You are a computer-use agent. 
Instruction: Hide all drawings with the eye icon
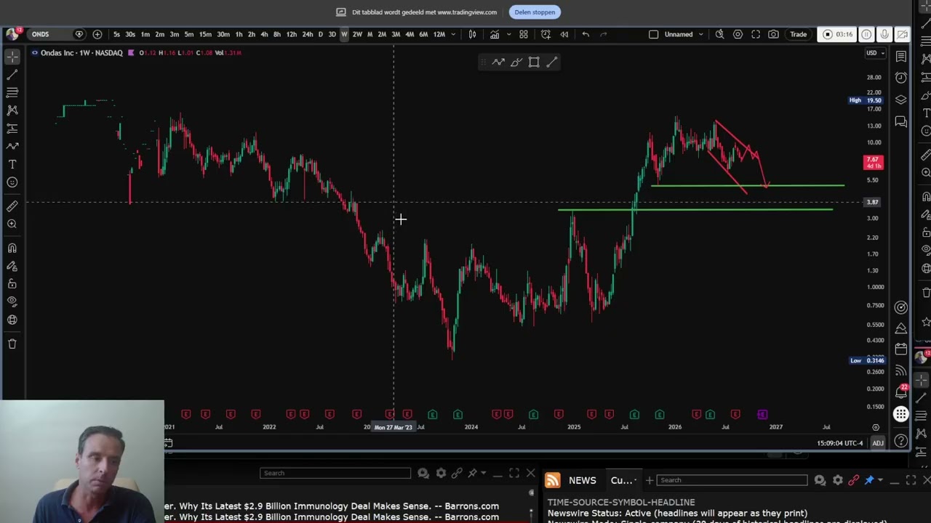point(12,301)
